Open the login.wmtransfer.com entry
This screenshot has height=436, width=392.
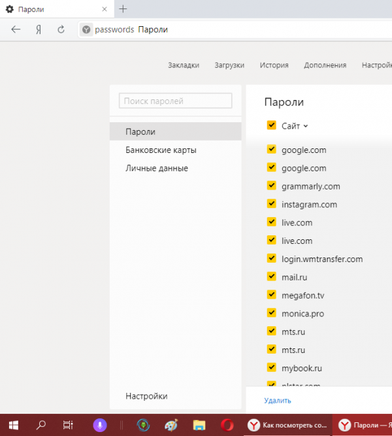point(322,259)
